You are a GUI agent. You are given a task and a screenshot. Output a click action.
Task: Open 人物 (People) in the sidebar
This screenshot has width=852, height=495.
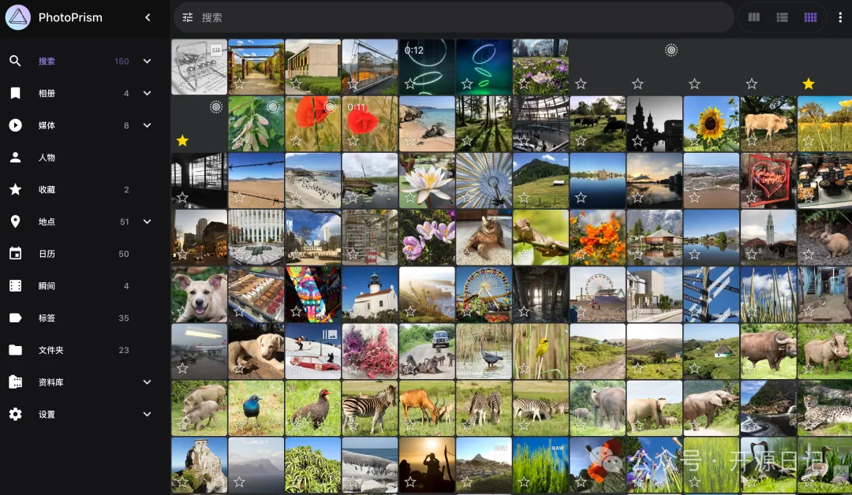pyautogui.click(x=47, y=158)
